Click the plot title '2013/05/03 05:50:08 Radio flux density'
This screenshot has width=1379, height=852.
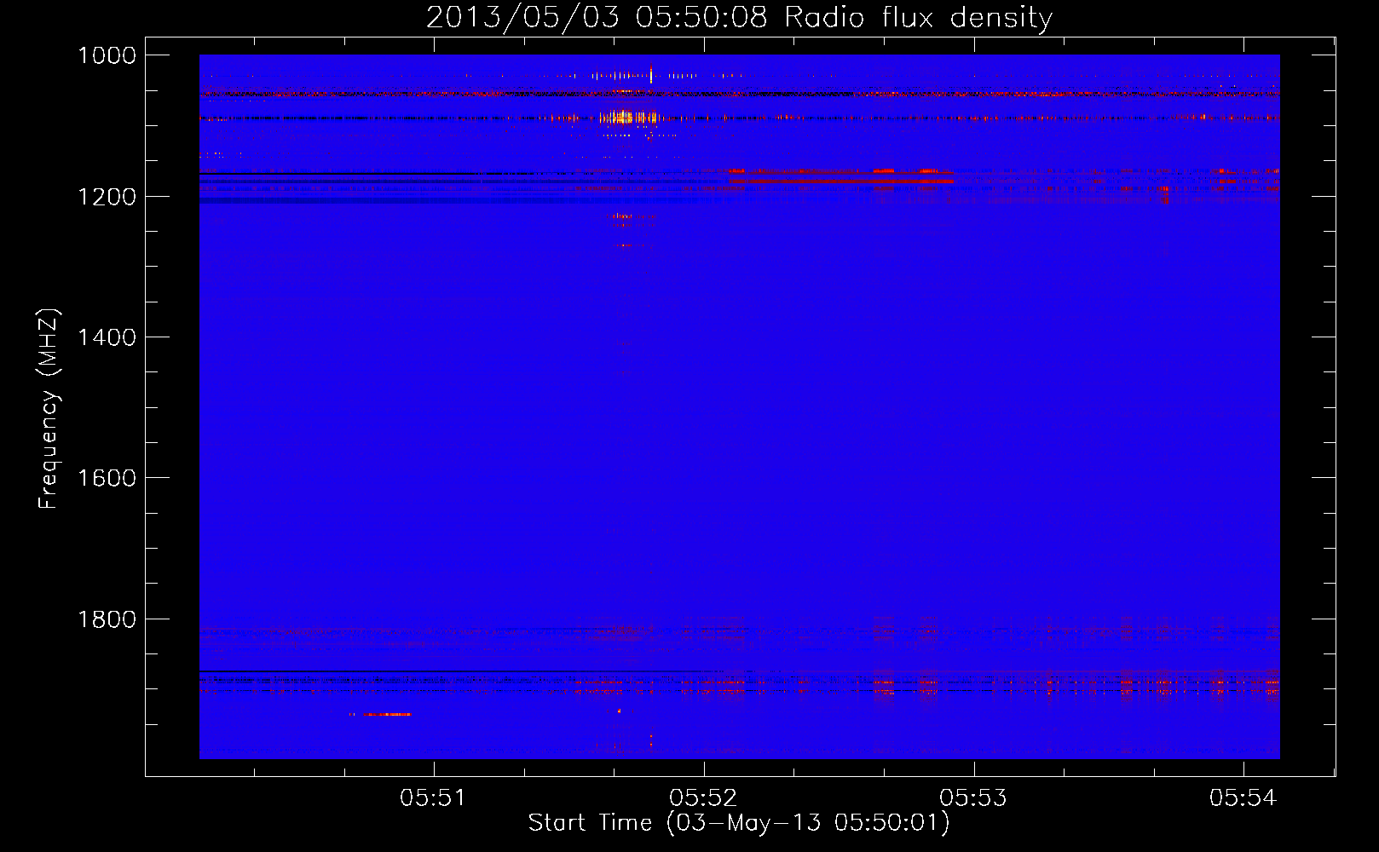point(739,18)
